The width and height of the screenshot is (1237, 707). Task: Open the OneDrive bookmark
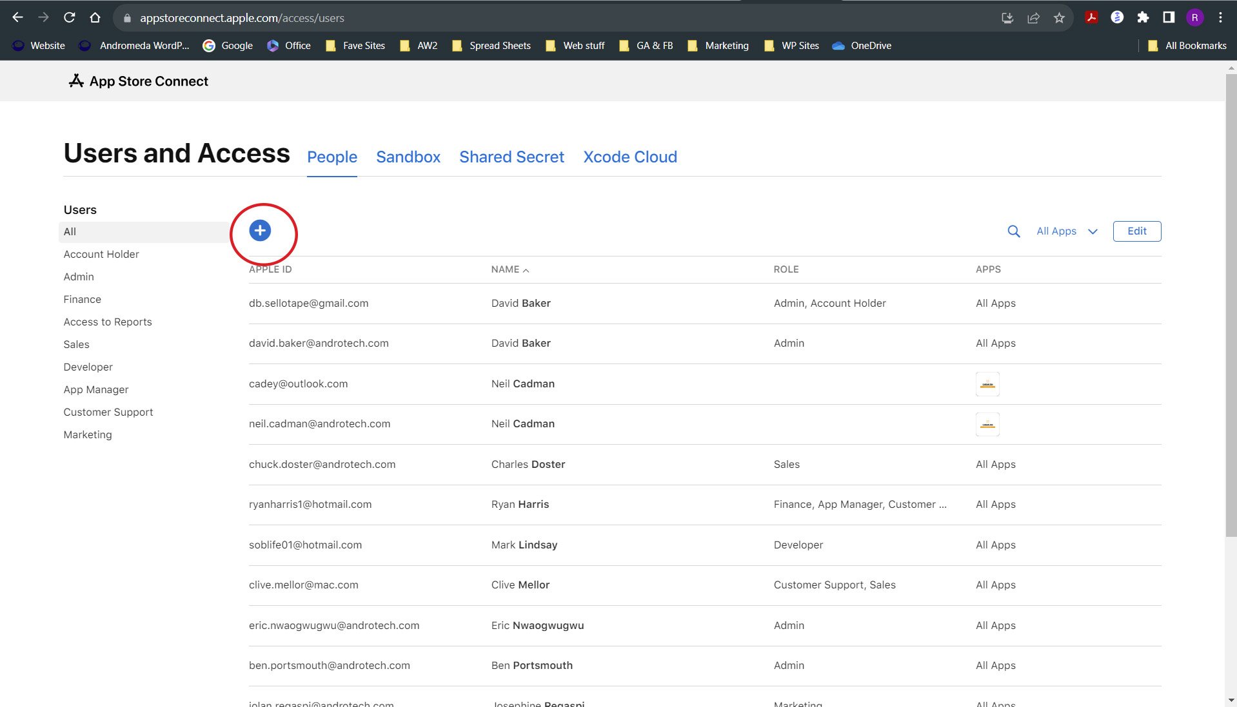click(x=862, y=46)
